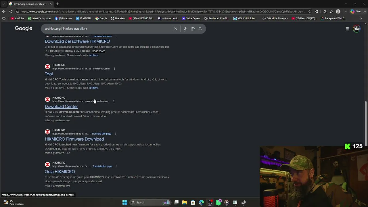Translate the Download del software result page
The image size is (368, 207).
pyautogui.click(x=102, y=36)
